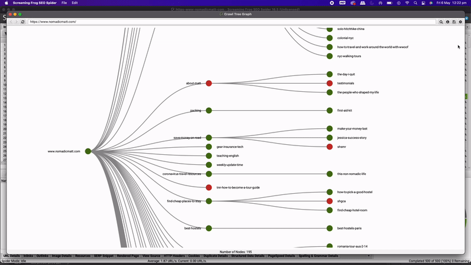The image size is (471, 265).
Task: Open PageSpeed Details tab in main window
Action: 282,256
